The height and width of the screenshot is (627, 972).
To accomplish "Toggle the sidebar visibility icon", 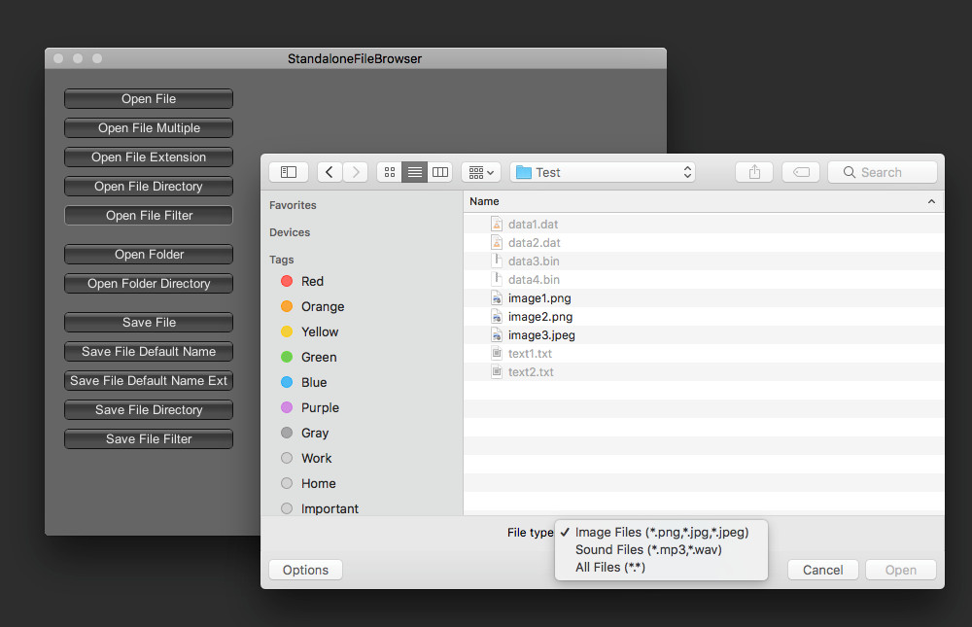I will [x=289, y=171].
